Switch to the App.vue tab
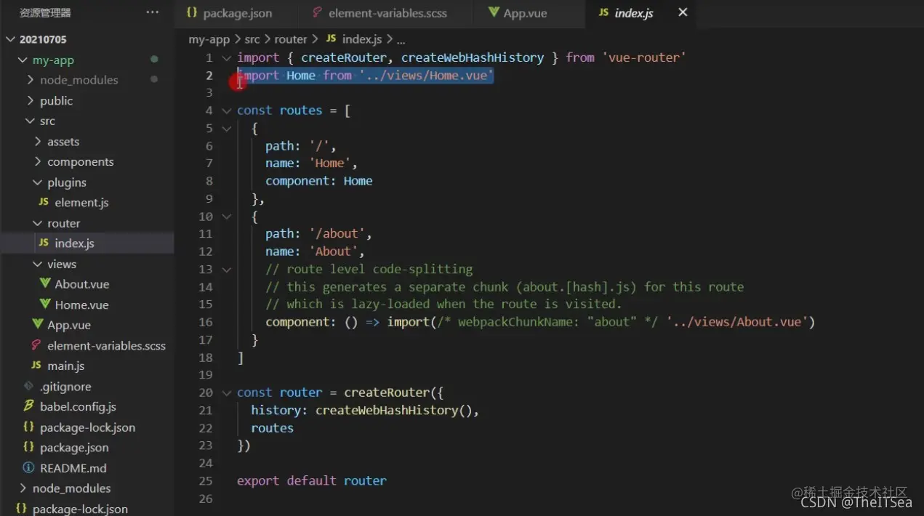Image resolution: width=924 pixels, height=516 pixels. click(529, 13)
